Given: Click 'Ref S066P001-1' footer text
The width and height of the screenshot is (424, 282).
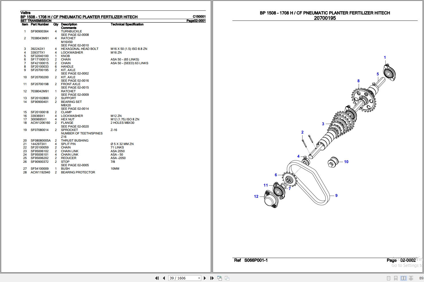Looking at the screenshot, I should (251, 260).
